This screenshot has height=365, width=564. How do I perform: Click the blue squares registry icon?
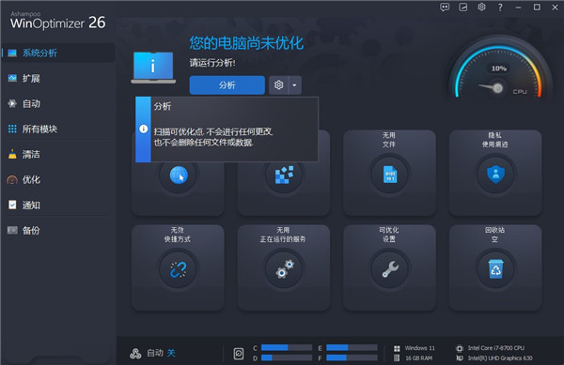tap(284, 175)
